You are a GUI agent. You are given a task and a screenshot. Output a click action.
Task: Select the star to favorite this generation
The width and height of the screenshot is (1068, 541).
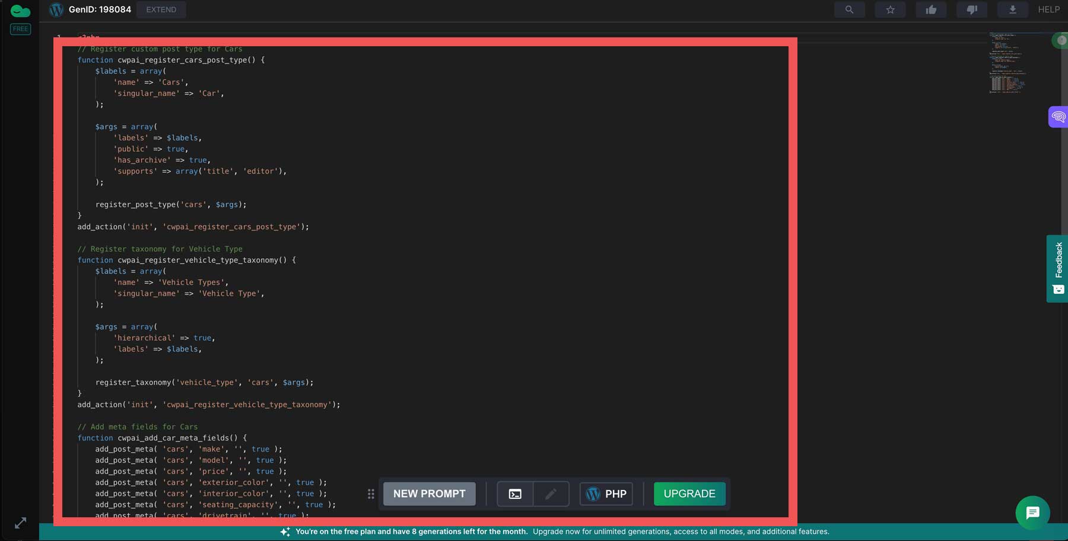[890, 9]
